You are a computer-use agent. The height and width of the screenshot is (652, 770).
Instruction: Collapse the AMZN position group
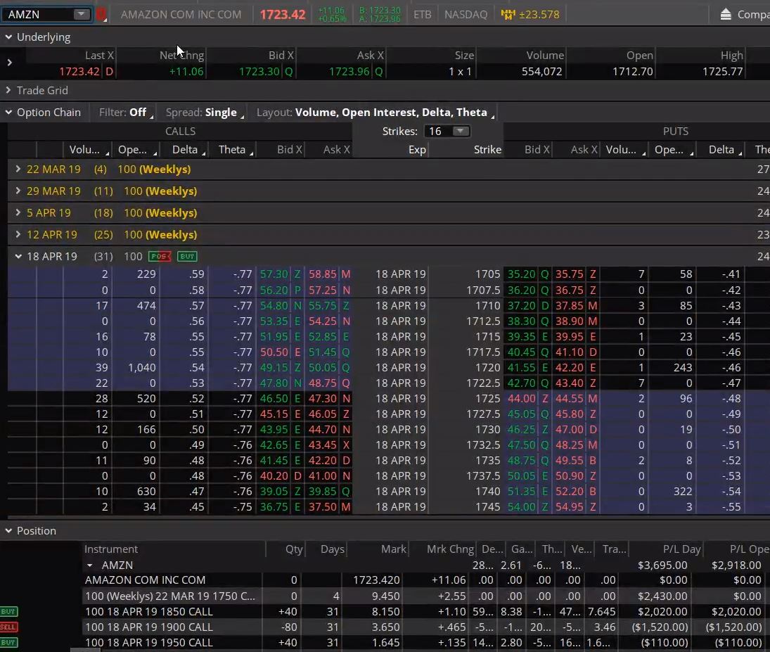point(90,565)
